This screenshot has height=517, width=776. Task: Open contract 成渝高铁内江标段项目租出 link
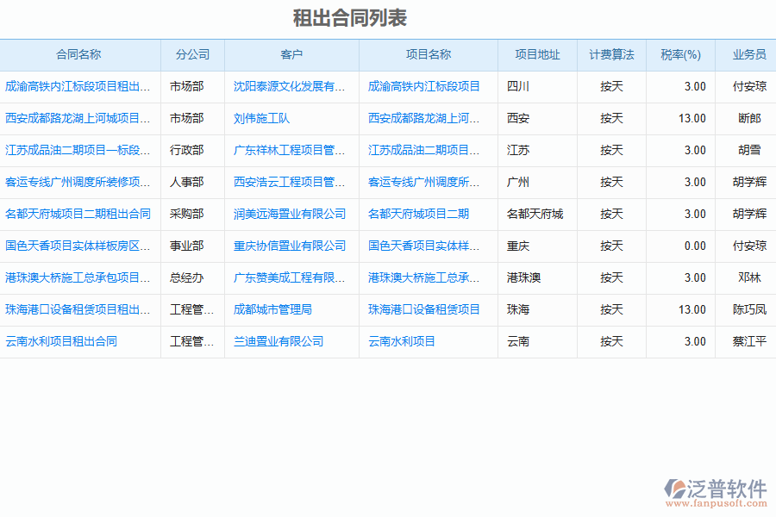[78, 86]
